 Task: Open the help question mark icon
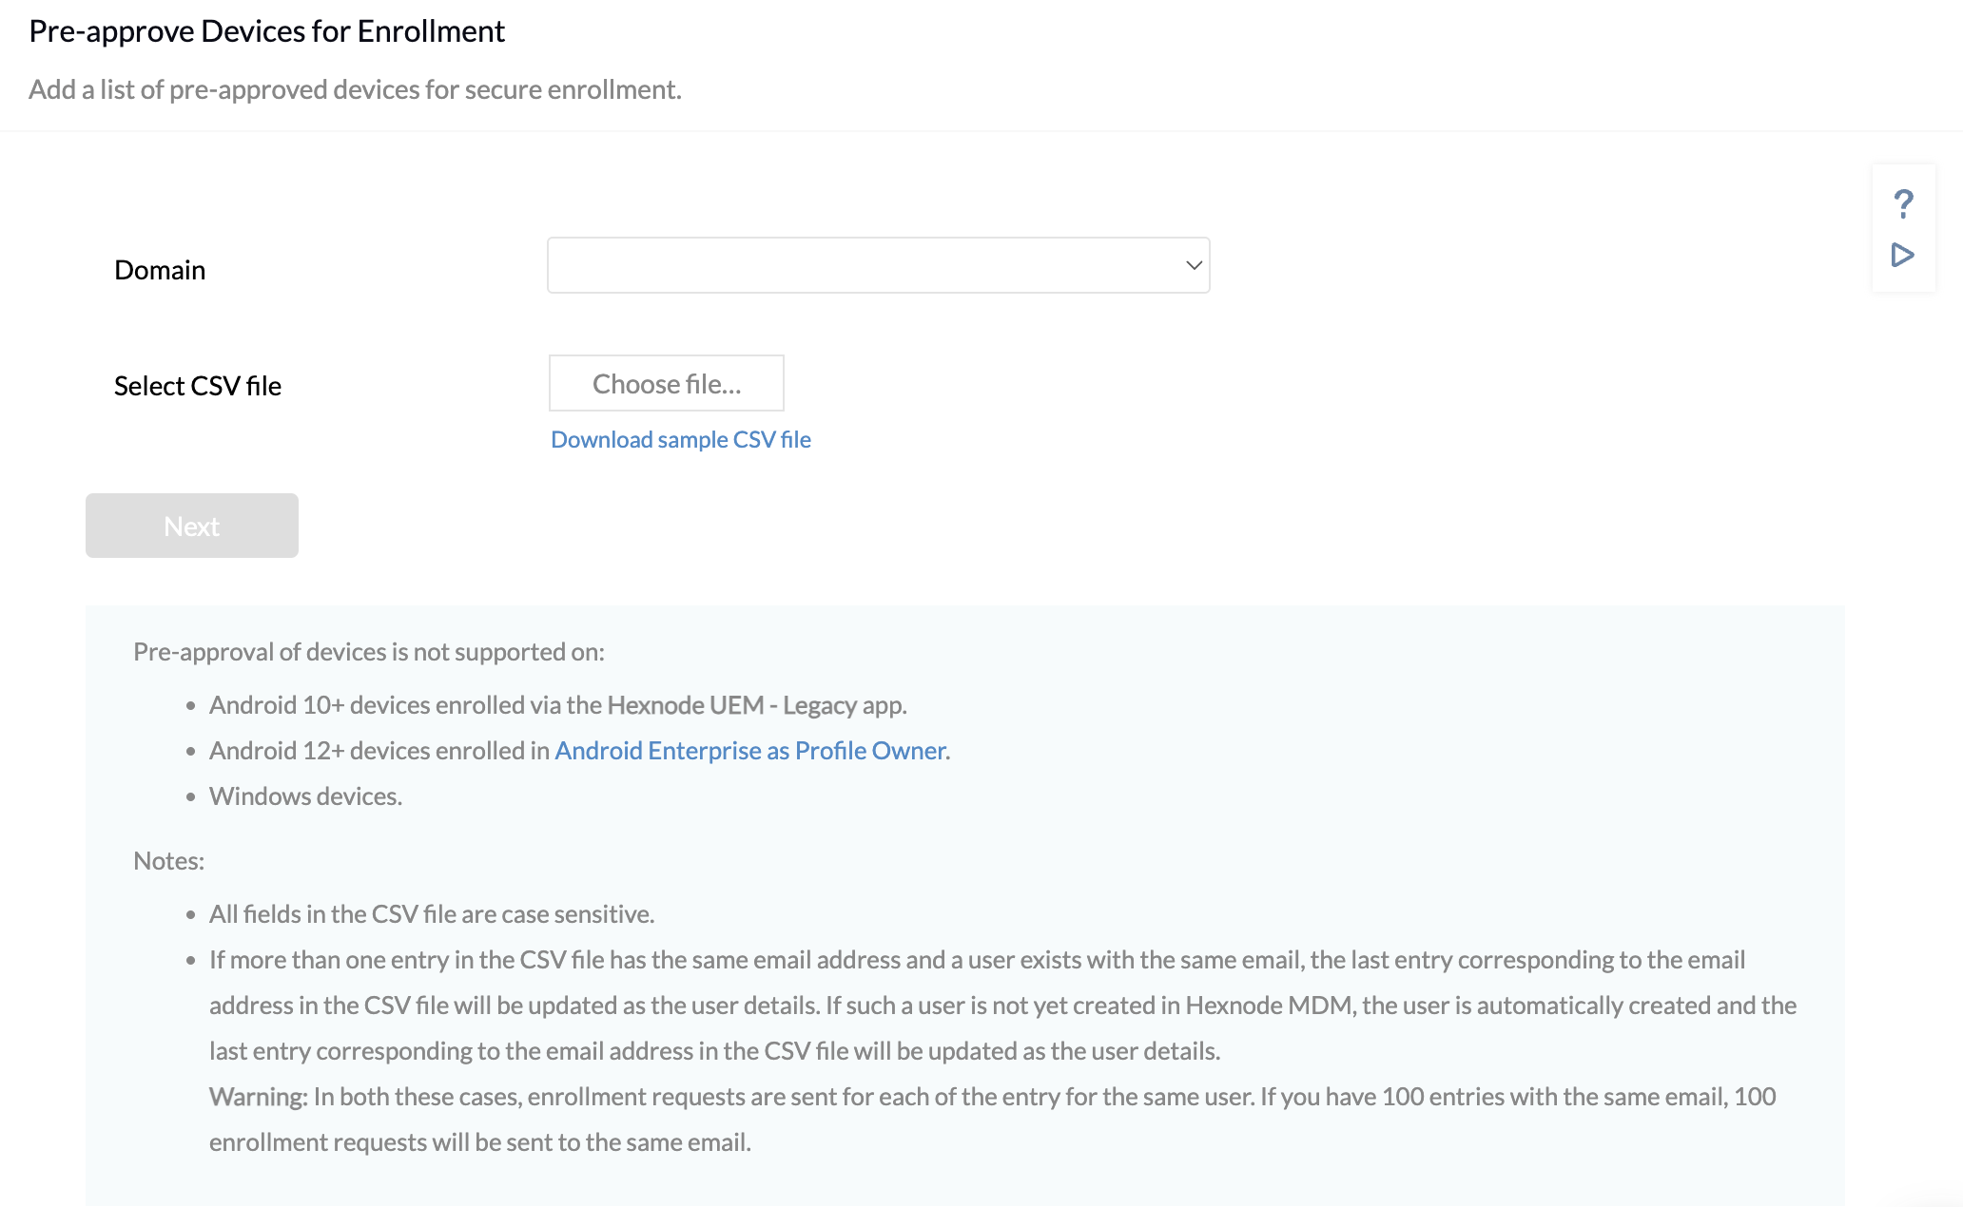coord(1903,203)
